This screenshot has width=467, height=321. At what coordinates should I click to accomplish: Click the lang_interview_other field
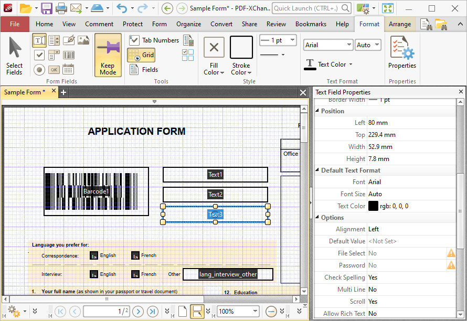[228, 274]
